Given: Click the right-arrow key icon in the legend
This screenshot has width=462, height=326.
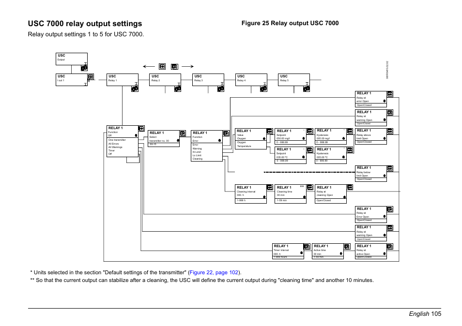Looking at the screenshot, I should 175,66.
